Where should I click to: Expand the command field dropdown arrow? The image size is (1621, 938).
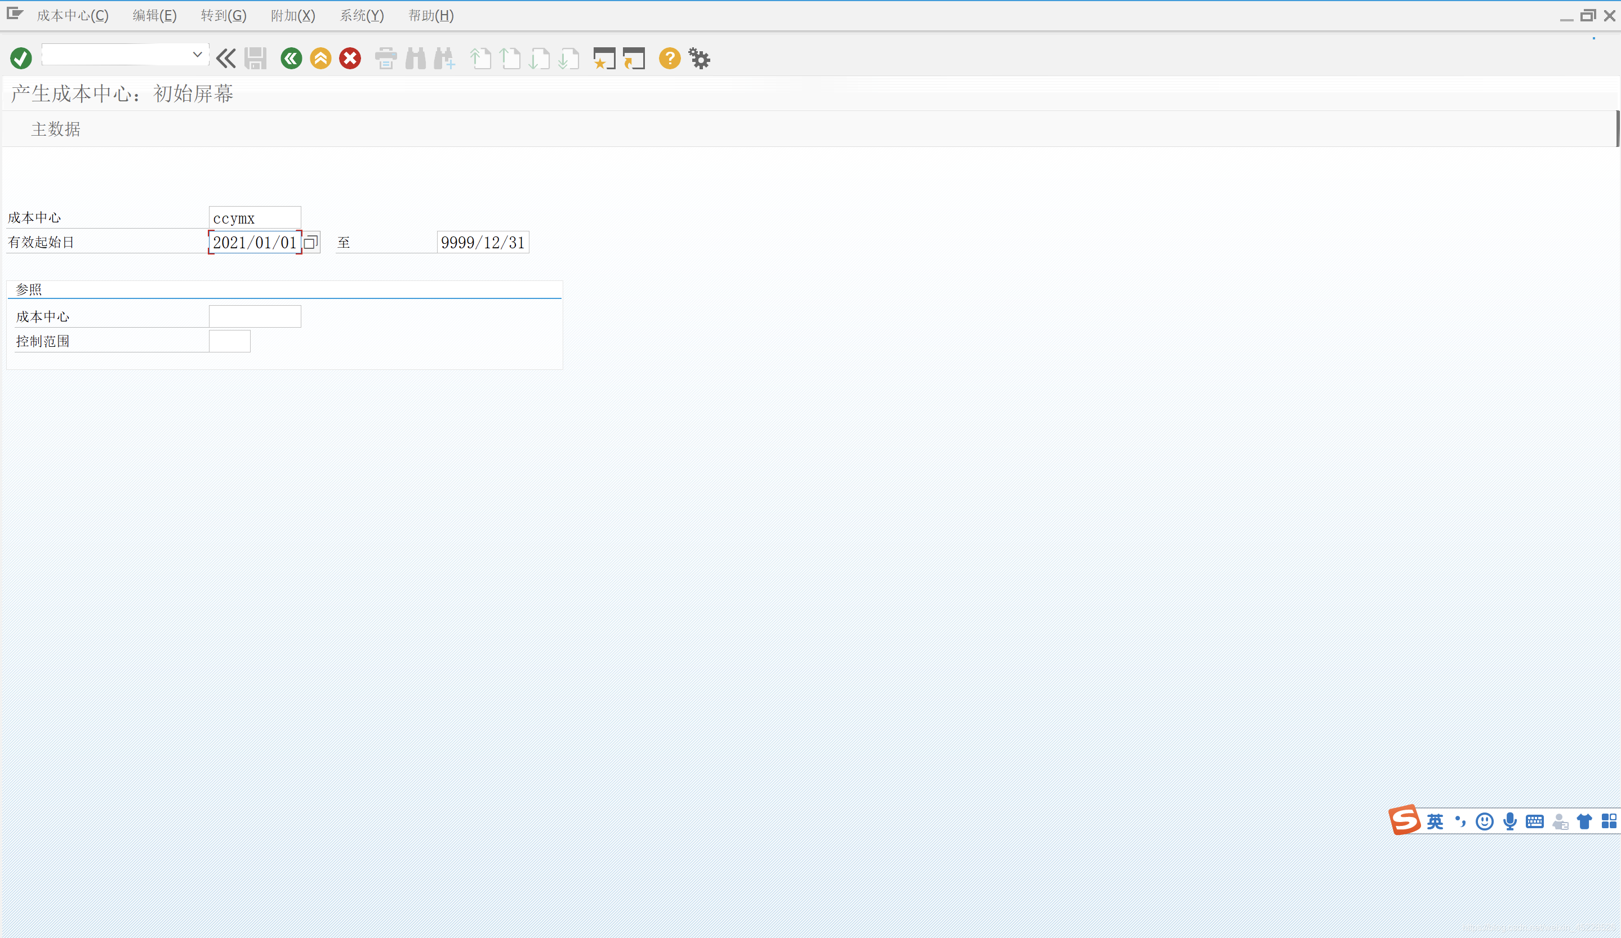point(198,55)
